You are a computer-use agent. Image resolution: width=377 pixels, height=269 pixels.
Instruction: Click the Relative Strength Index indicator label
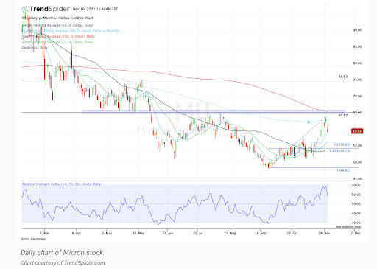tap(61, 184)
